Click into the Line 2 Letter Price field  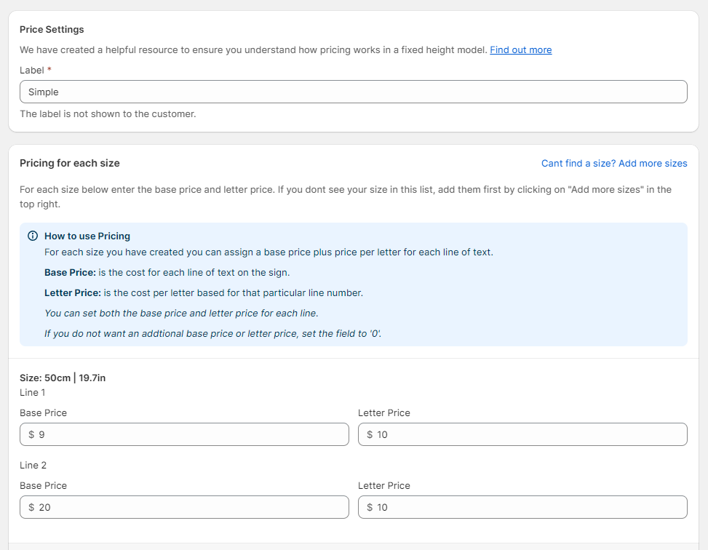point(528,507)
